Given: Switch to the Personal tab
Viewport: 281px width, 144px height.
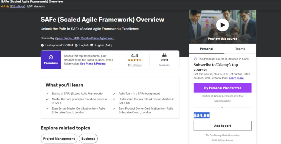Looking at the screenshot, I should [206, 49].
